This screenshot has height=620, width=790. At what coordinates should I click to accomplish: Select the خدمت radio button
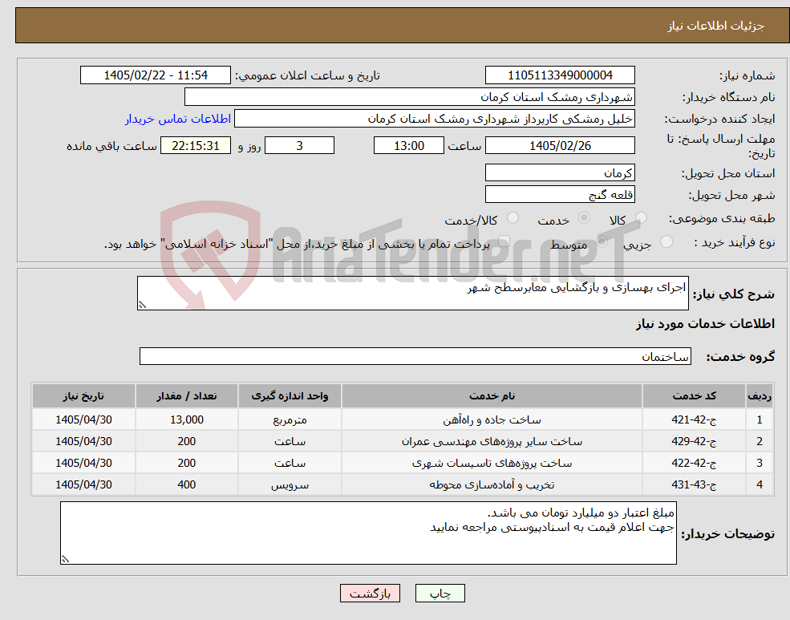(x=584, y=217)
